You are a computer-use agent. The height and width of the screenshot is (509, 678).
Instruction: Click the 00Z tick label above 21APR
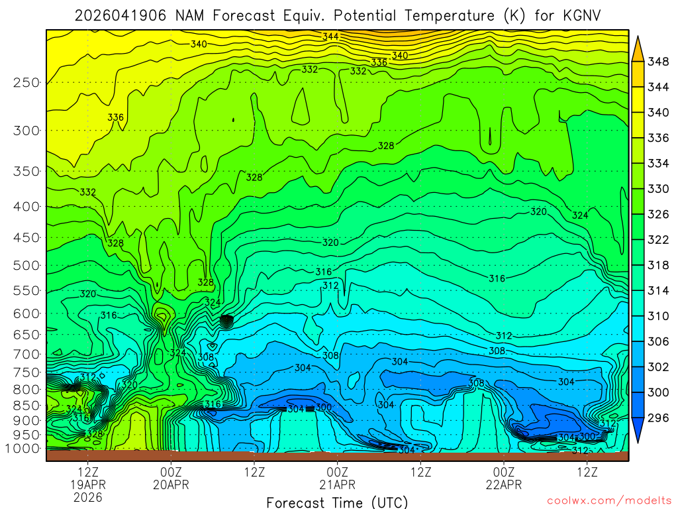point(337,472)
